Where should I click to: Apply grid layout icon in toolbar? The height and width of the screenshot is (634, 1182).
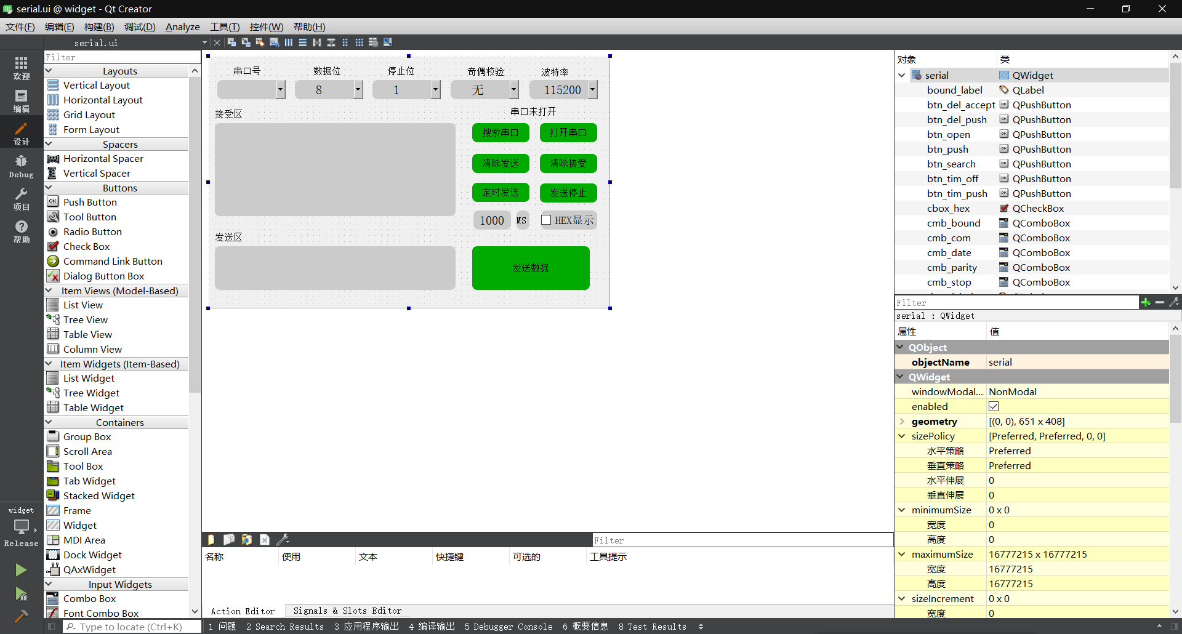pos(359,42)
